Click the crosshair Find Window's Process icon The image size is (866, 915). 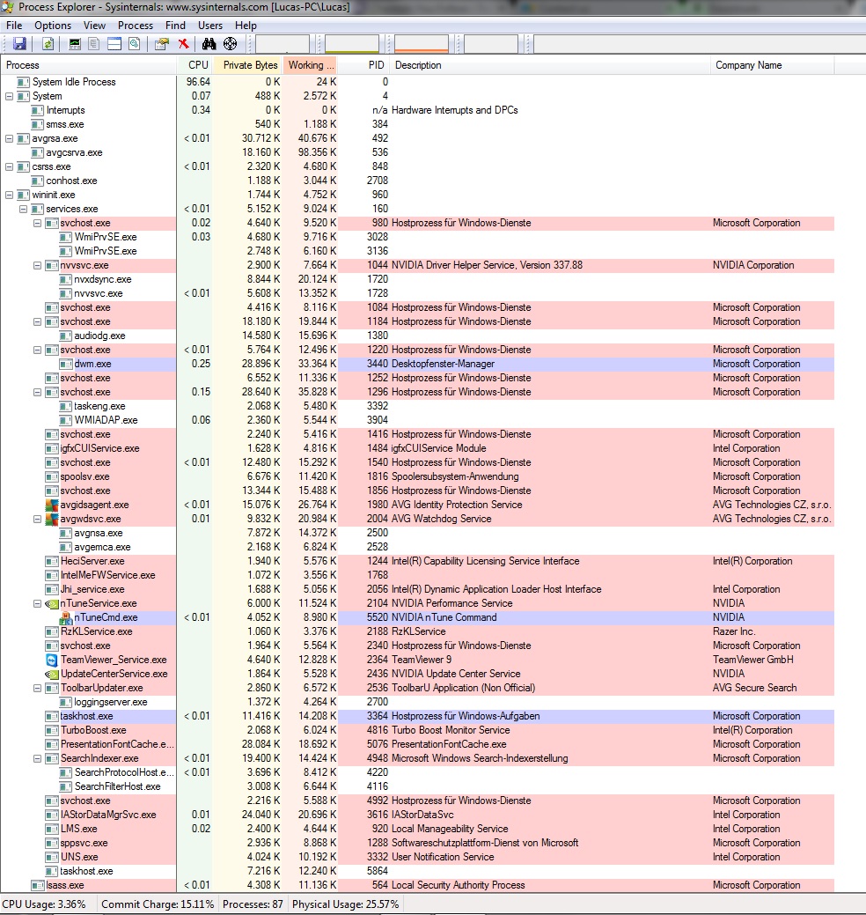(x=231, y=44)
